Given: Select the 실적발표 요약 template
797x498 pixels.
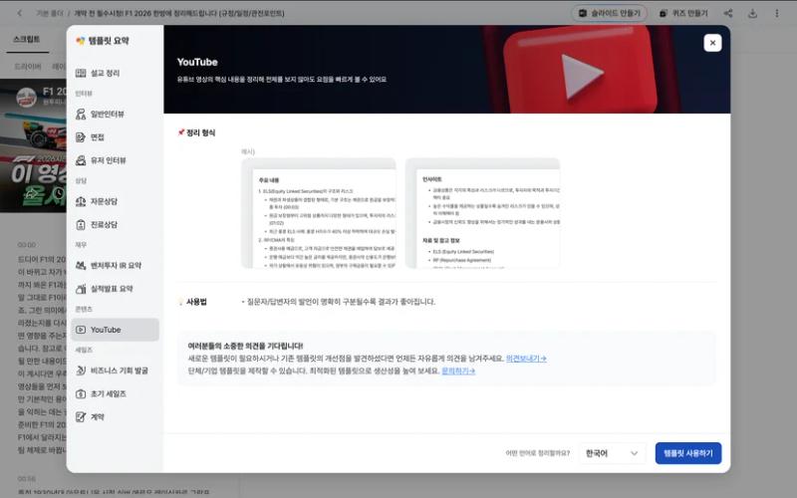Looking at the screenshot, I should pyautogui.click(x=115, y=289).
